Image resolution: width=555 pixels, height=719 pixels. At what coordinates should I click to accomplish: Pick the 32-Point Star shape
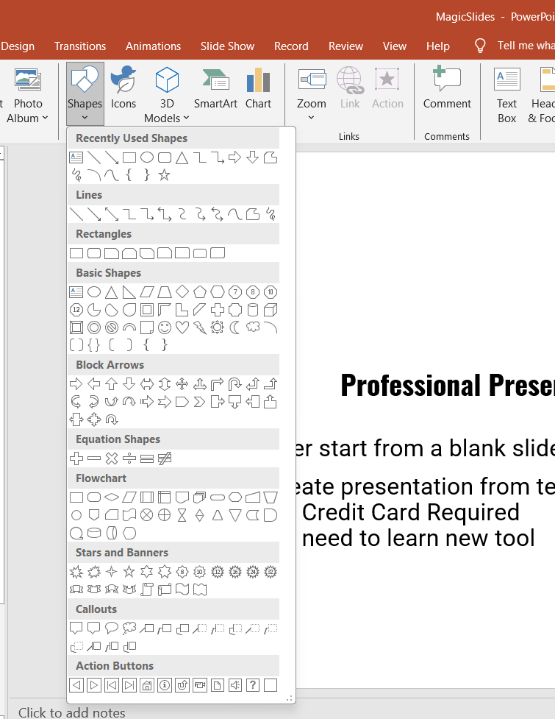click(x=271, y=571)
